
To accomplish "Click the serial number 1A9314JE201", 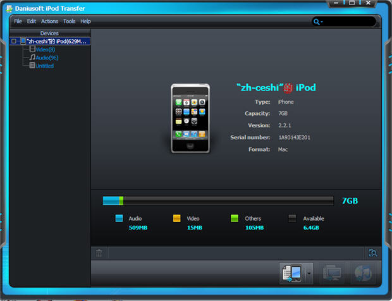I will (x=294, y=137).
